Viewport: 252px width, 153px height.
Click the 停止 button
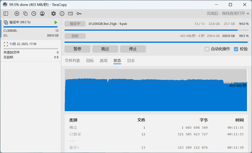coord(133,49)
